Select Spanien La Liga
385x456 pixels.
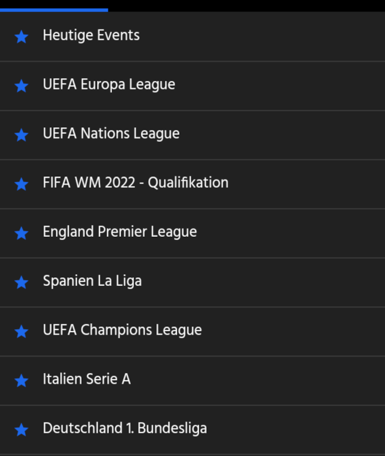[92, 281]
